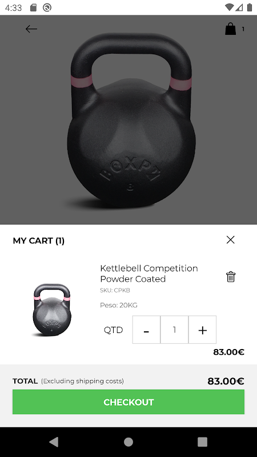Screen dimensions: 257x457
Task: Increase quantity with the plus button
Action: [203, 330]
